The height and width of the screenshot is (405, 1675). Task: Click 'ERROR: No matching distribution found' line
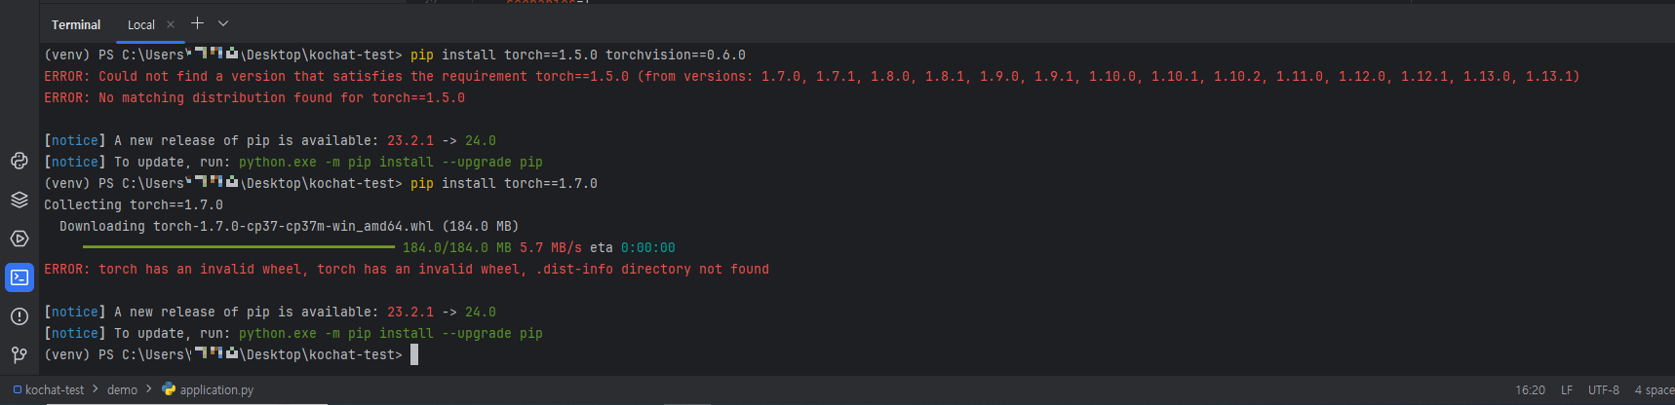(x=254, y=97)
